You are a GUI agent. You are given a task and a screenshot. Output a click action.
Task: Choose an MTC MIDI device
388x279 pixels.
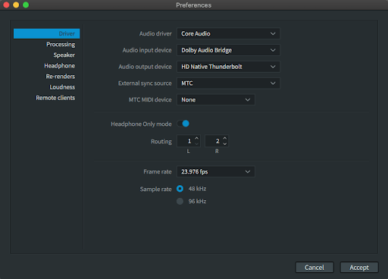pos(216,100)
